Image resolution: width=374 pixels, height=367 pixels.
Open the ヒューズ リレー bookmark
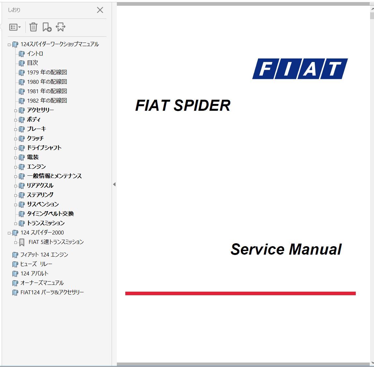click(36, 264)
